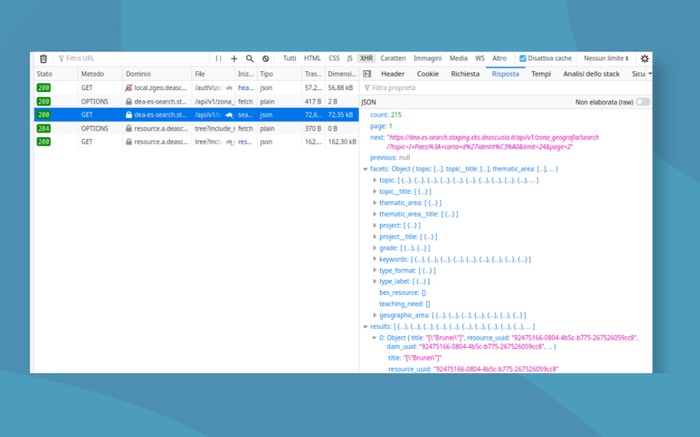Click the turtle slow icon in the /auth row
Screen dimensions: 700x437
(229, 88)
